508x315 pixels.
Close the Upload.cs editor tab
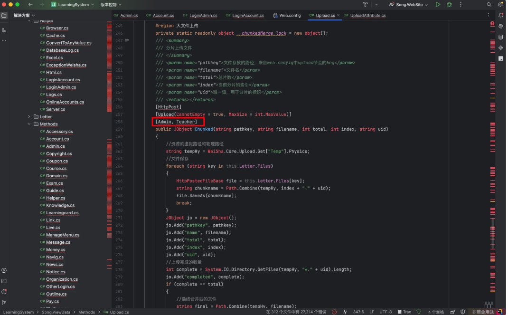(x=339, y=15)
